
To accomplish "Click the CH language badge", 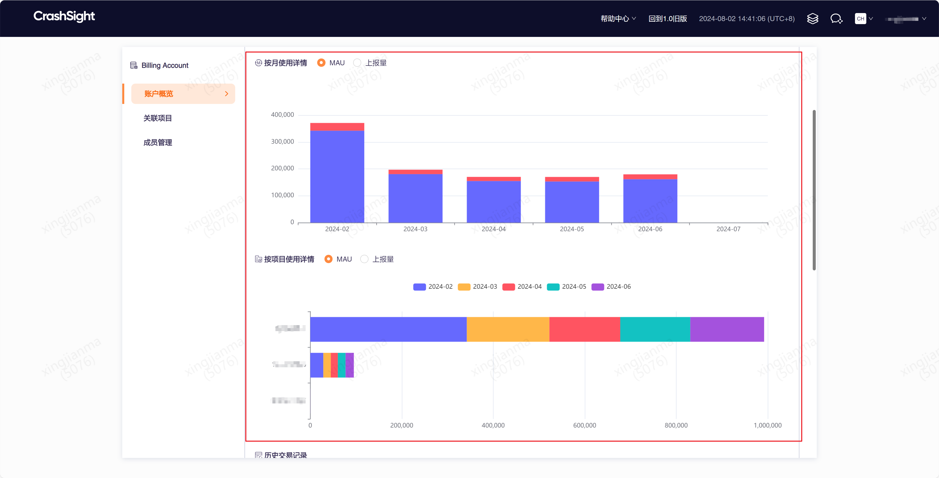I will point(860,19).
